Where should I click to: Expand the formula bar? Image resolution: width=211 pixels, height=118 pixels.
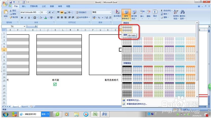tap(209, 26)
